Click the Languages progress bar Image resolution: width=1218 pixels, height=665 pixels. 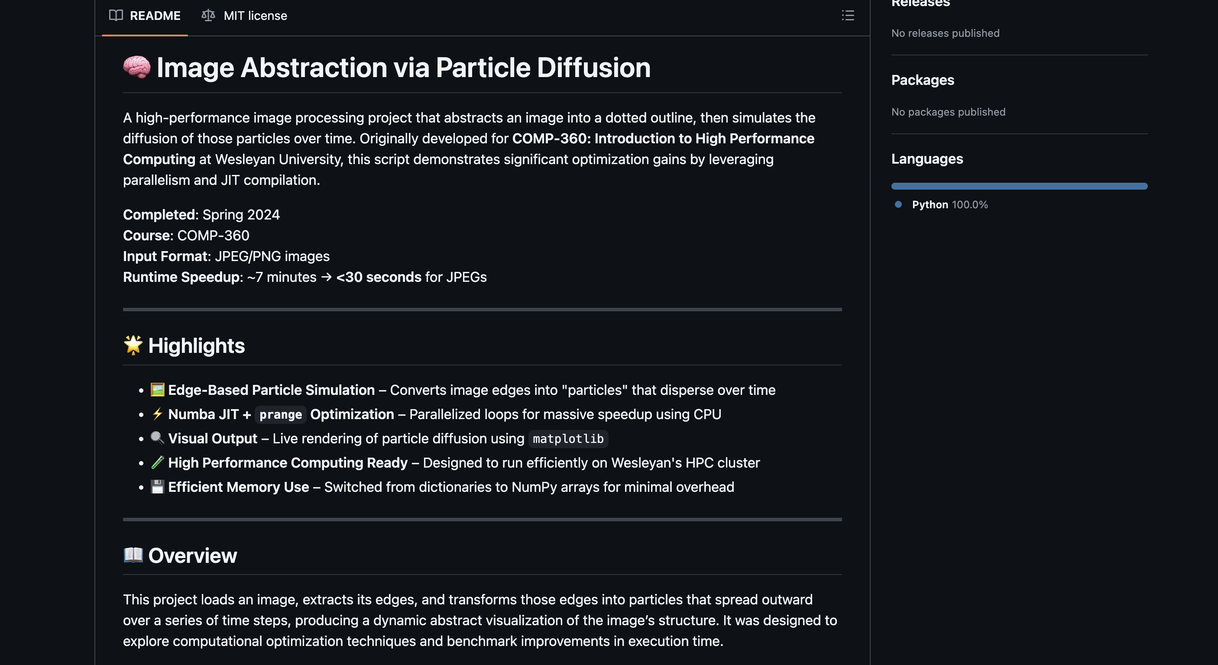(1019, 186)
